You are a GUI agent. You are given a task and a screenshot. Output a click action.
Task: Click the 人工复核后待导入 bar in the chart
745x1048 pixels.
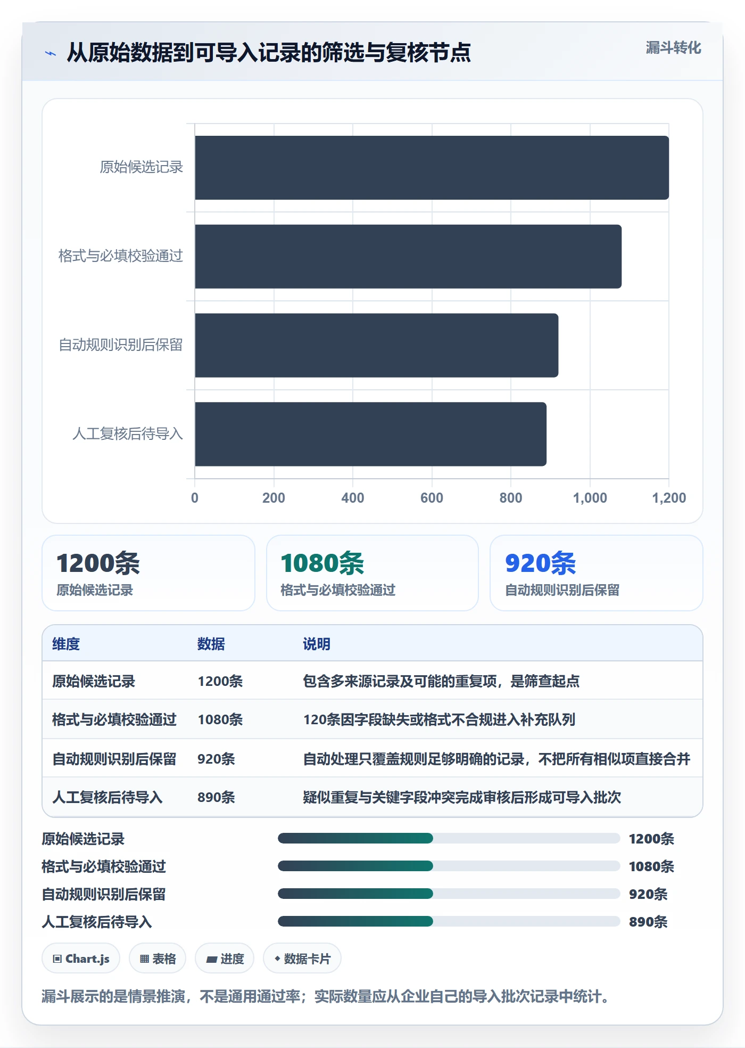coord(370,434)
